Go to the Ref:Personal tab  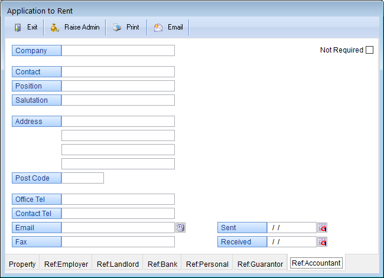click(x=207, y=264)
